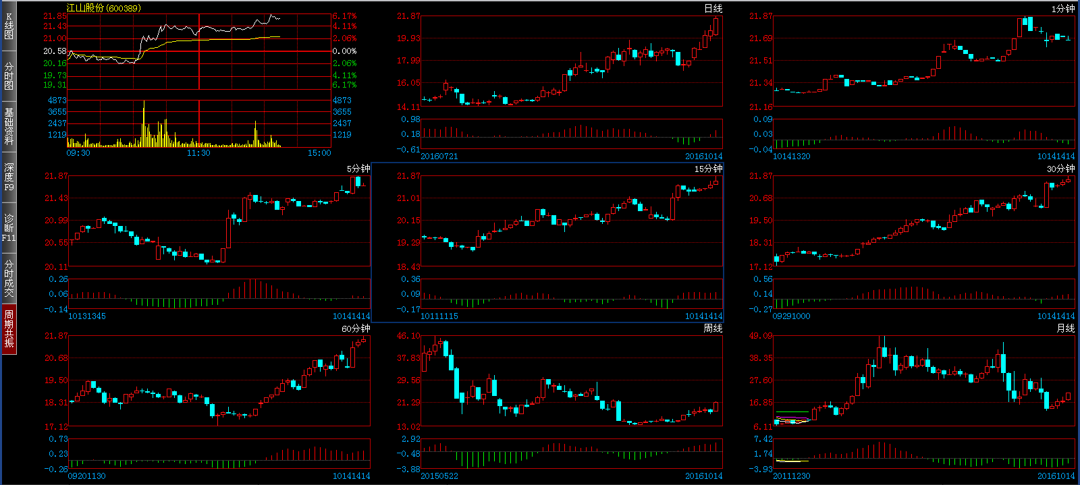Switch to the K线图 sidebar tab
The height and width of the screenshot is (485, 1080).
tap(9, 26)
